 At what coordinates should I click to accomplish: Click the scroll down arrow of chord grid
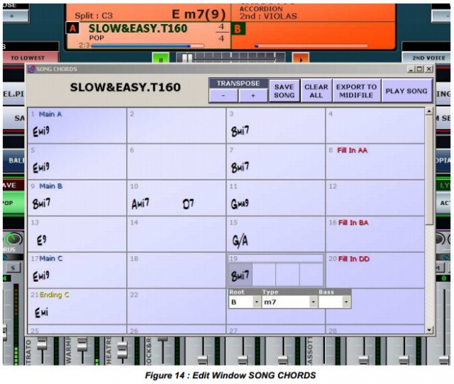tap(428, 329)
